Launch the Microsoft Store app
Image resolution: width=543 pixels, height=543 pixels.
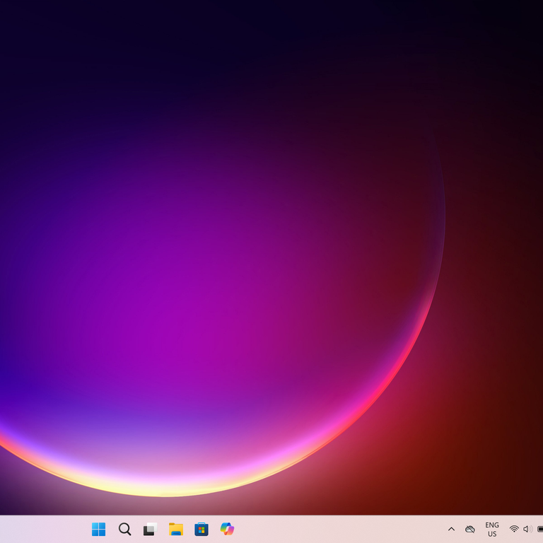[x=202, y=529]
